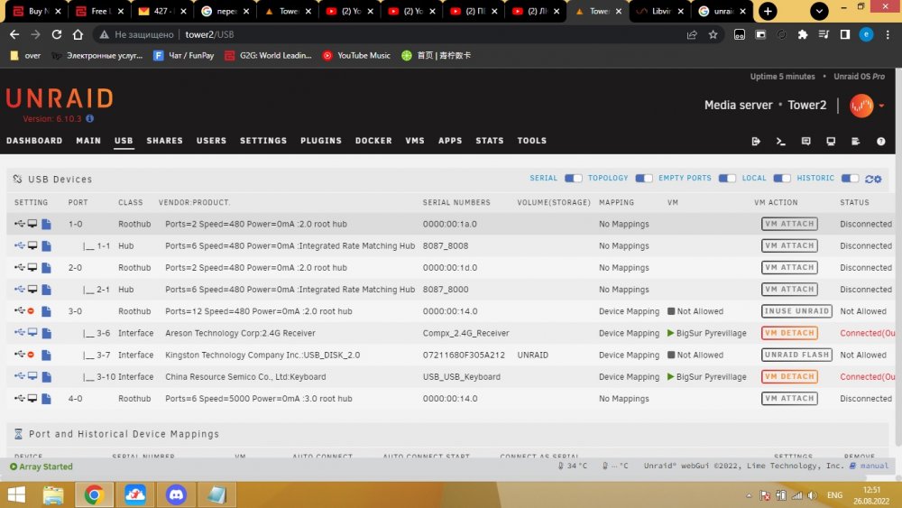Click the logout icon in the Unraid header

756,141
